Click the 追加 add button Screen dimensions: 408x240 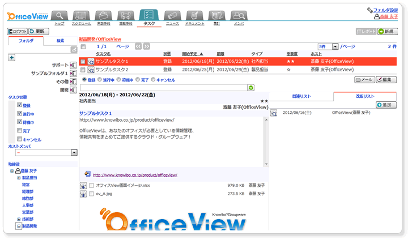[x=386, y=105]
